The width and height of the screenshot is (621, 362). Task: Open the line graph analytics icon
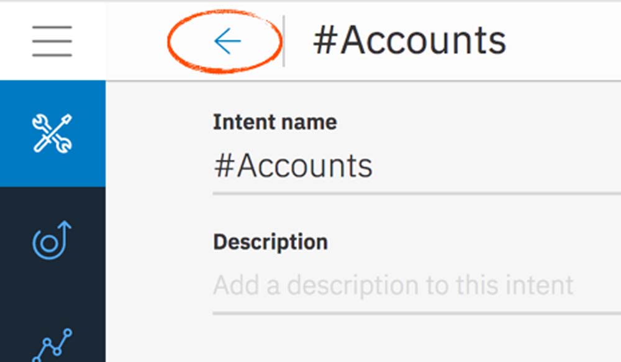tap(52, 345)
